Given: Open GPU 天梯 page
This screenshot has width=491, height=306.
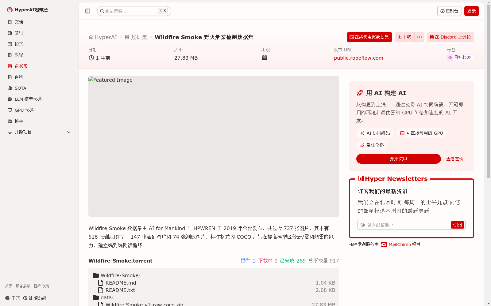Looking at the screenshot, I should pos(39,110).
